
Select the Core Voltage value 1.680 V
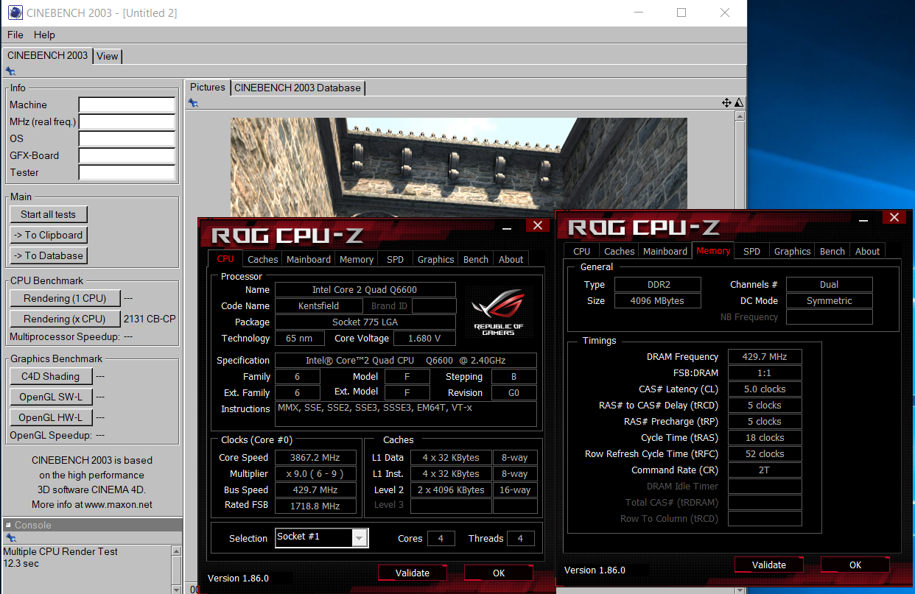pos(424,338)
